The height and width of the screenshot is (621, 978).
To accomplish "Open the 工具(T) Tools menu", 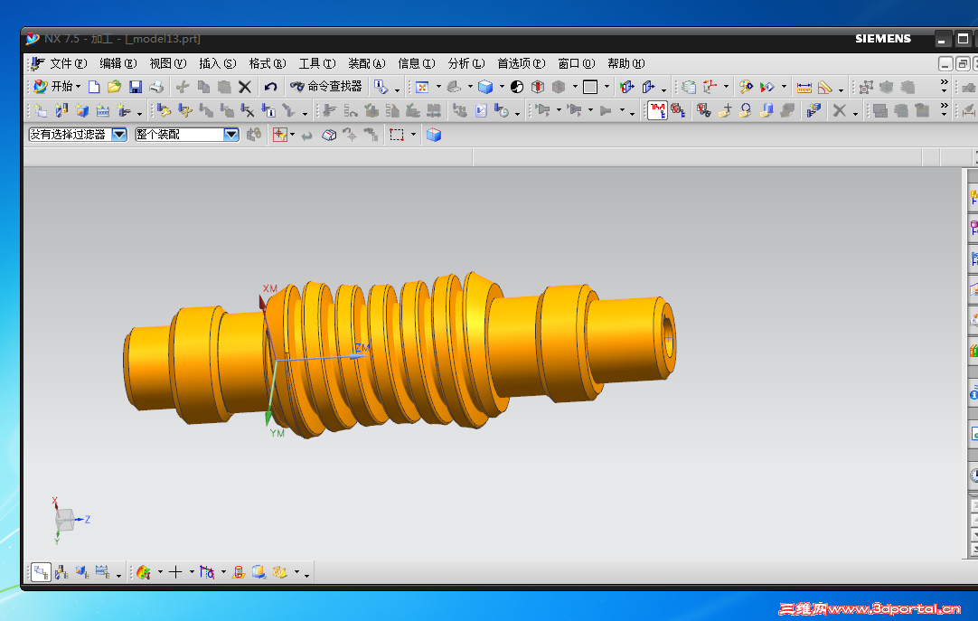I will coord(317,63).
